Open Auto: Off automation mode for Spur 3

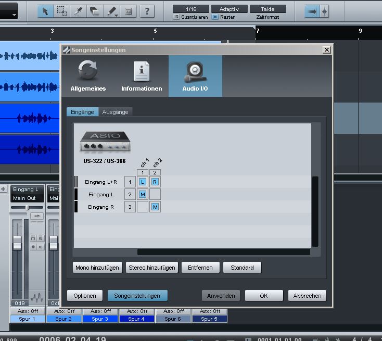(x=100, y=311)
